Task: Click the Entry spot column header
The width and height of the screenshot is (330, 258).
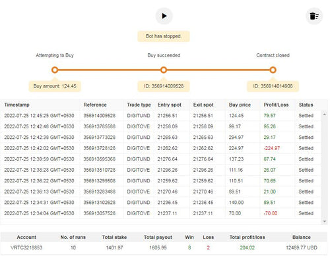Action: (170, 105)
